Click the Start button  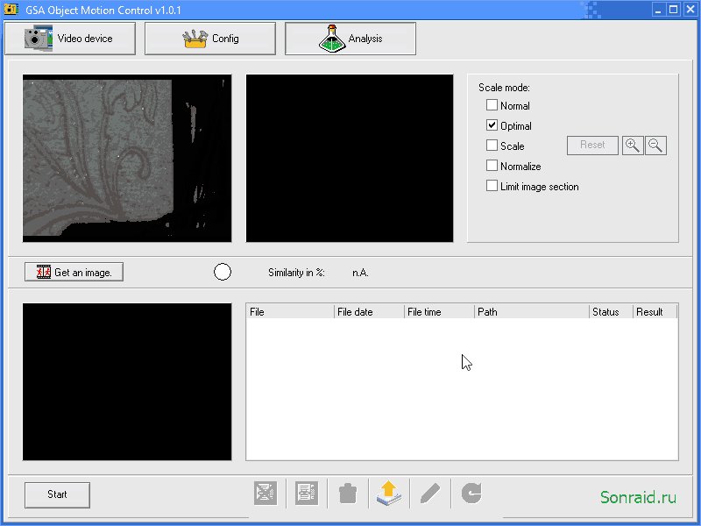pos(57,494)
